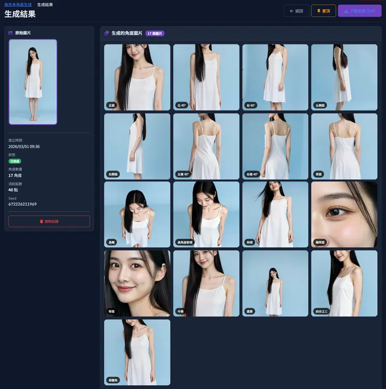This screenshot has width=386, height=389.
Task: Open the 左後 45° thumbnail
Action: pos(206,147)
